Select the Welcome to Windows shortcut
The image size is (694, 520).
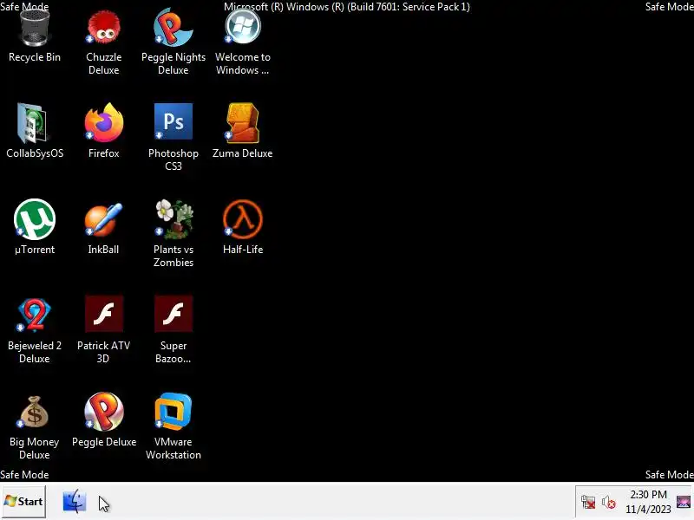[x=243, y=27]
